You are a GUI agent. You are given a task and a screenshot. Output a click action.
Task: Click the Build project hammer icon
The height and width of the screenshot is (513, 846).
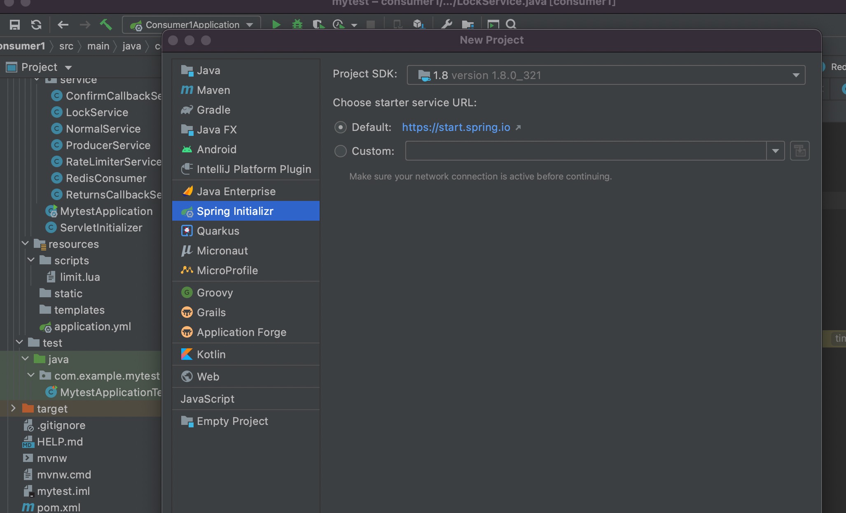(x=106, y=25)
